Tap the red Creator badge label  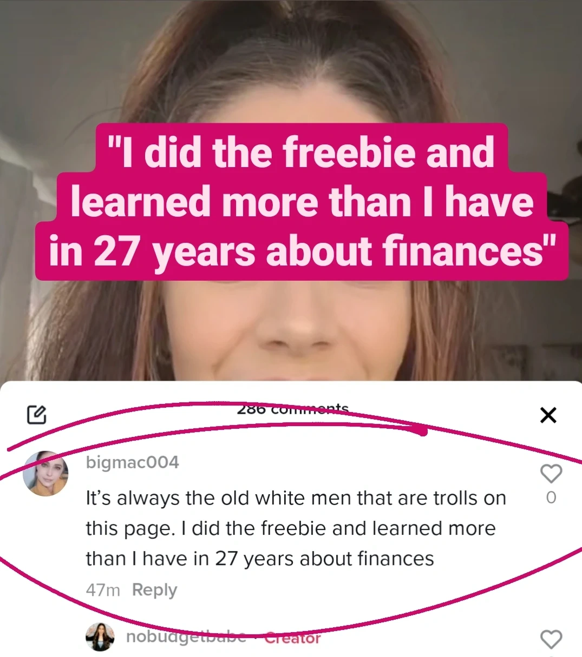pos(292,638)
